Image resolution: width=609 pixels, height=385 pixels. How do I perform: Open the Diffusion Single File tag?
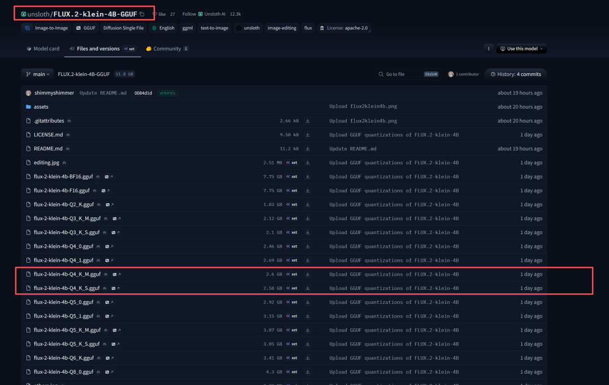[x=123, y=28]
